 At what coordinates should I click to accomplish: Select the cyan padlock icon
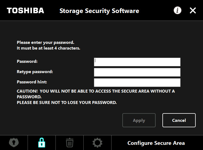pos(42,143)
